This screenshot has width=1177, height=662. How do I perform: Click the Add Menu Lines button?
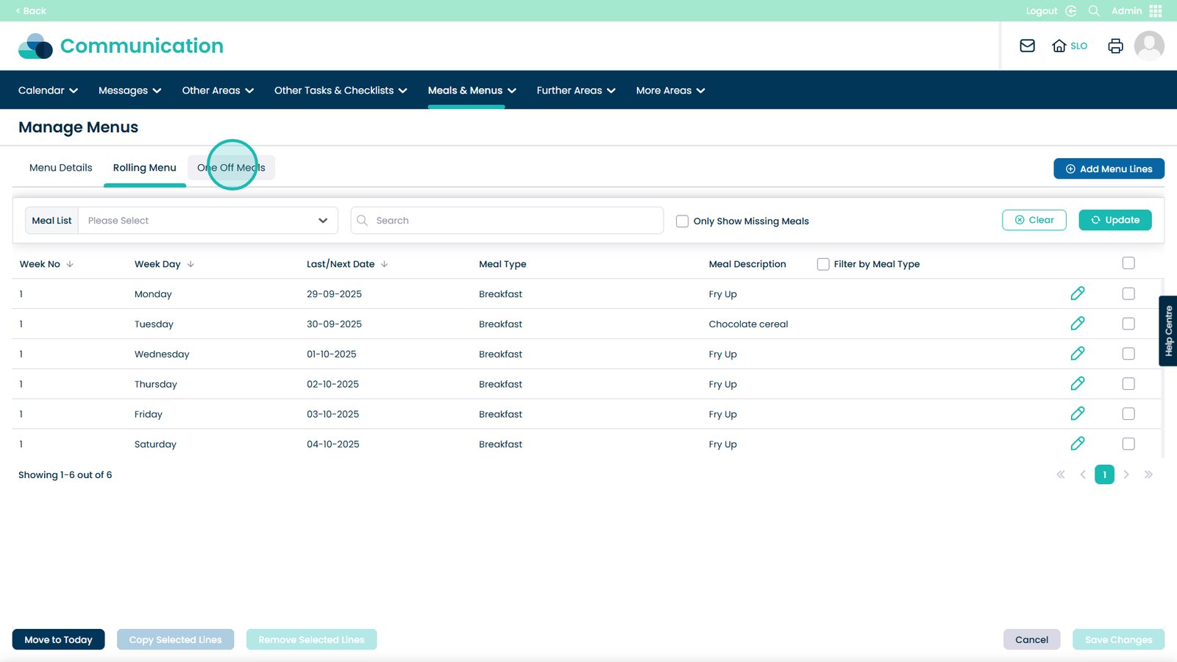[1108, 168]
